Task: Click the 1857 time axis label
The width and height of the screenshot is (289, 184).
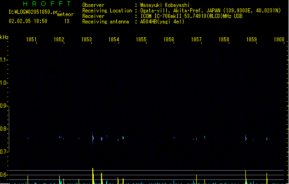Action: click(x=196, y=39)
